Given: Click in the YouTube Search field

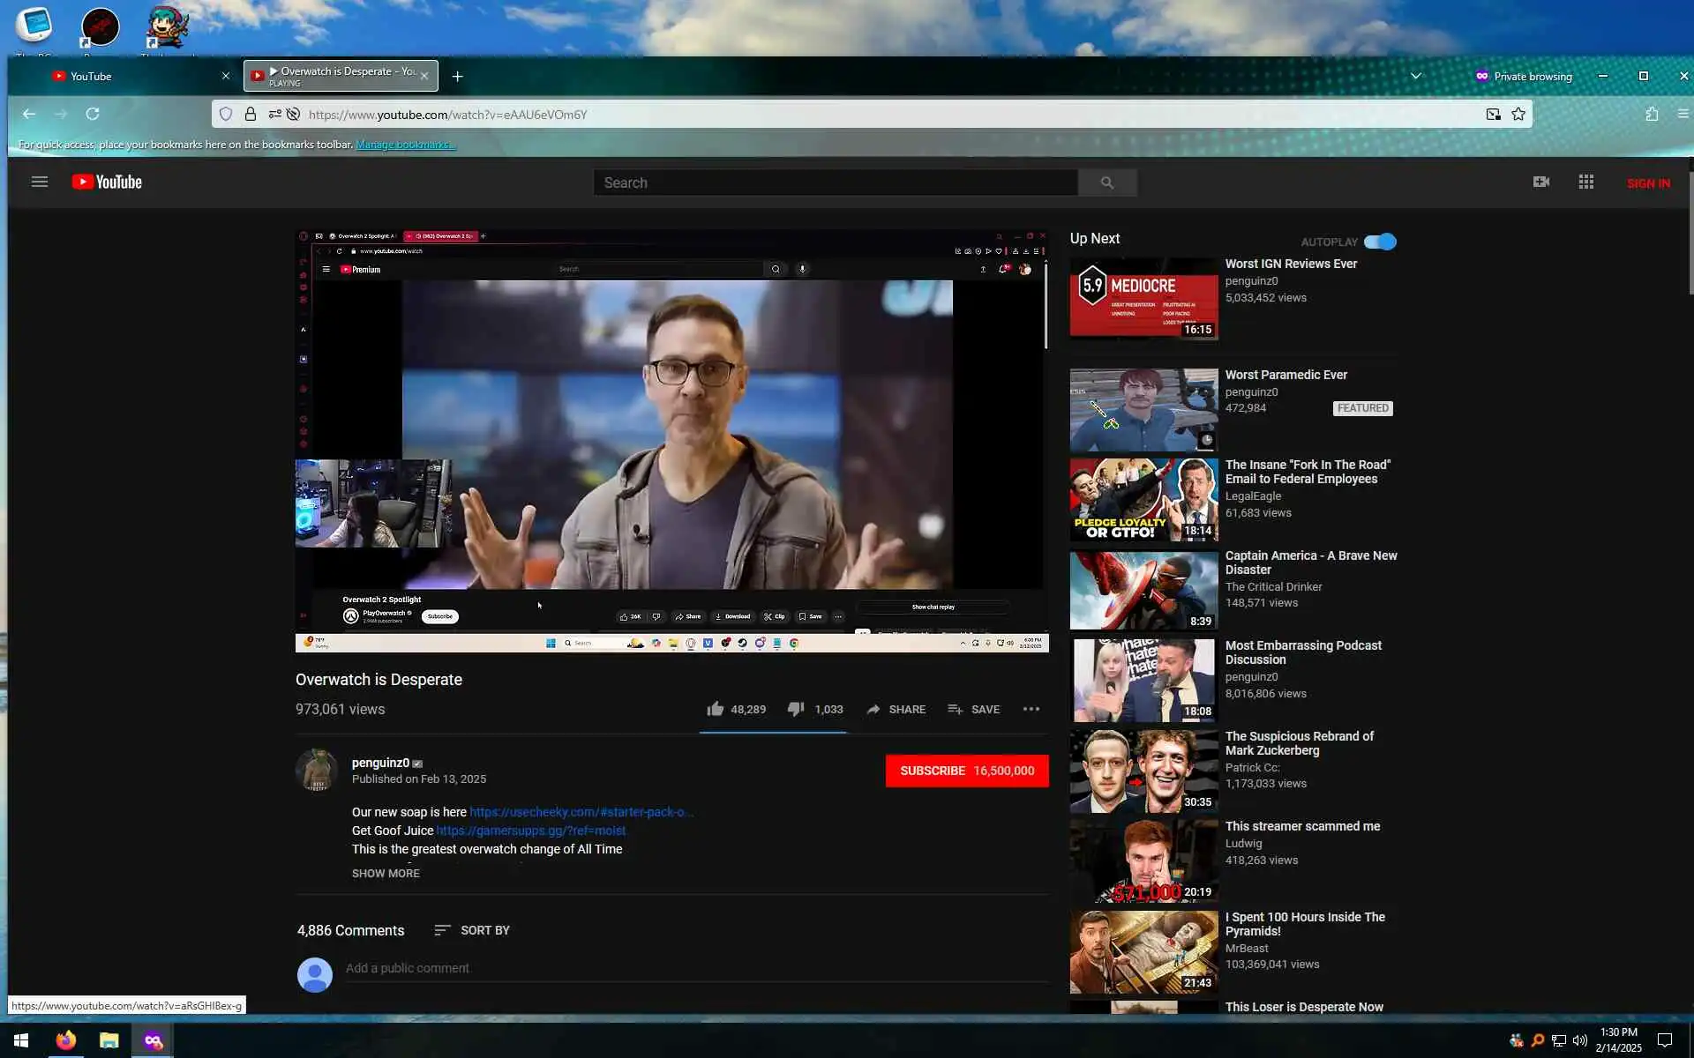Looking at the screenshot, I should 834,183.
